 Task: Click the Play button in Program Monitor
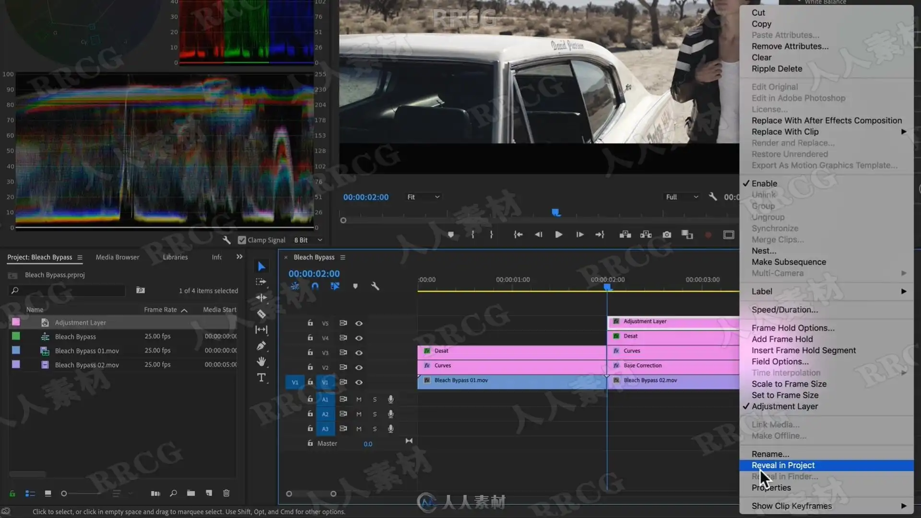pos(558,235)
